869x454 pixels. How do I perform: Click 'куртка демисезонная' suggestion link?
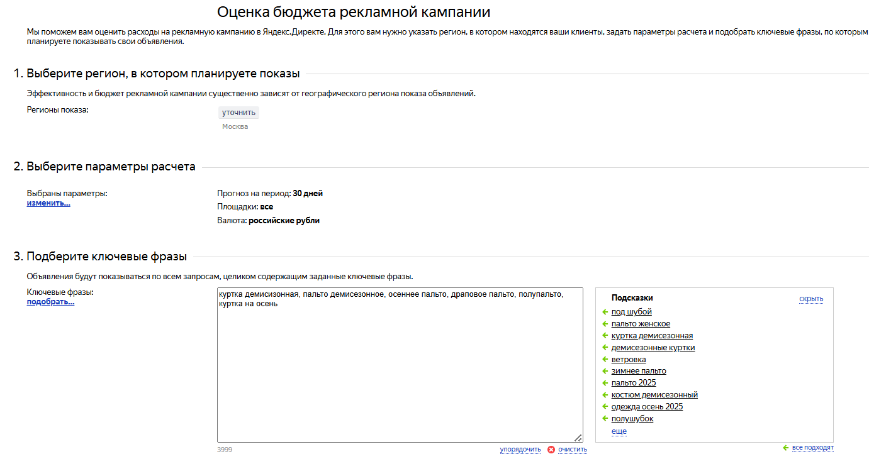[652, 336]
